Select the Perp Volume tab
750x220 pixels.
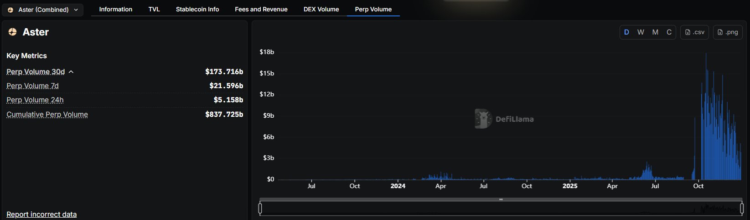[x=373, y=9]
